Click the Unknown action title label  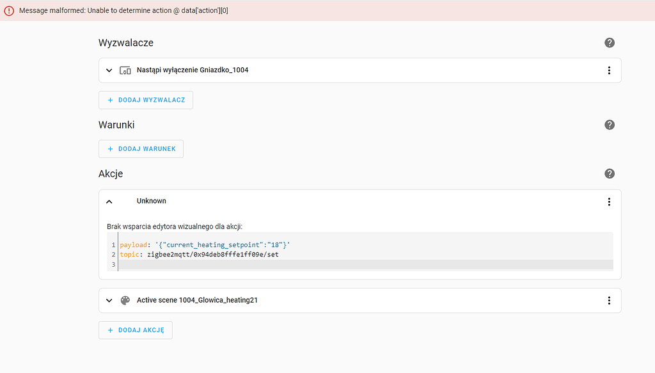(x=151, y=201)
